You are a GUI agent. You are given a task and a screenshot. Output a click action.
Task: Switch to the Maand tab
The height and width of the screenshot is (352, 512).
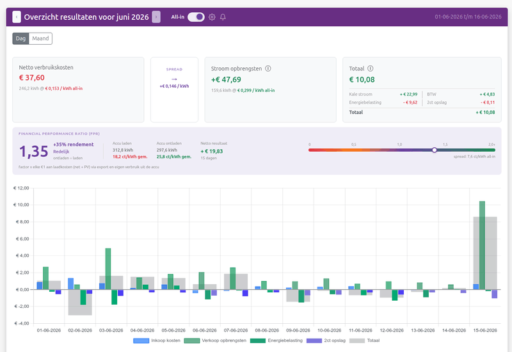pos(40,38)
